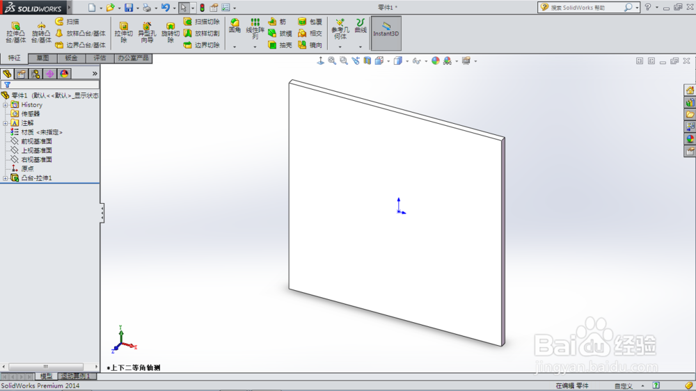Click the Reference Geometry (参考几何体) tool
The height and width of the screenshot is (391, 696).
[x=340, y=29]
